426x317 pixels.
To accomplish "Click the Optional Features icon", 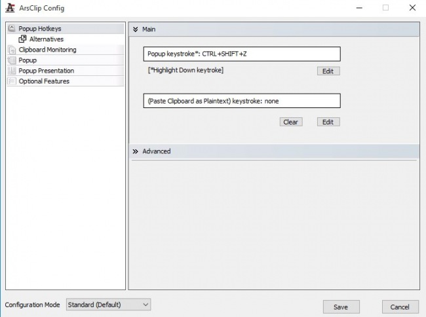I will [12, 81].
